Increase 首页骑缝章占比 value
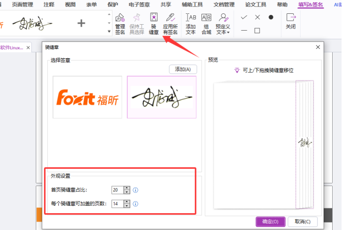Image resolution: width=342 pixels, height=230 pixels. click(127, 188)
